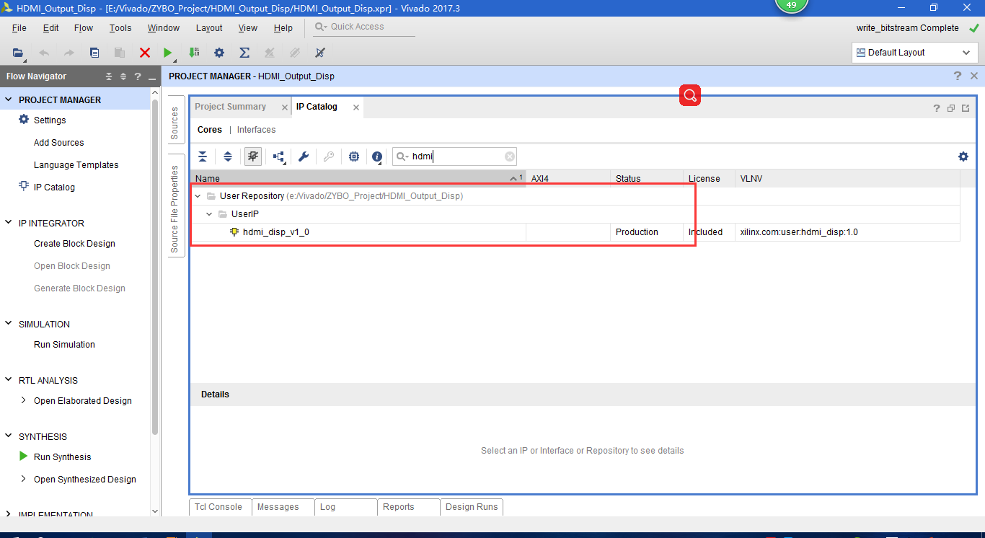Viewport: 985px width, 538px height.
Task: Expand Open Synthesized Design item
Action: (x=23, y=480)
